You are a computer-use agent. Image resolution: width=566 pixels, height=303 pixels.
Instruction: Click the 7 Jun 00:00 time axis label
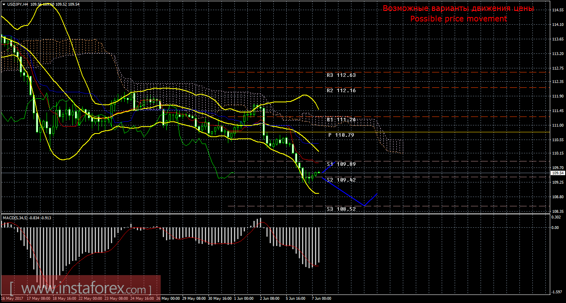point(321,299)
